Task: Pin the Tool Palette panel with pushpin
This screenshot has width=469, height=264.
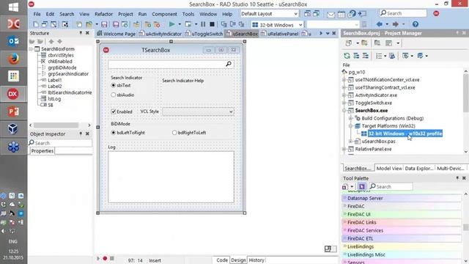Action: 457,178
